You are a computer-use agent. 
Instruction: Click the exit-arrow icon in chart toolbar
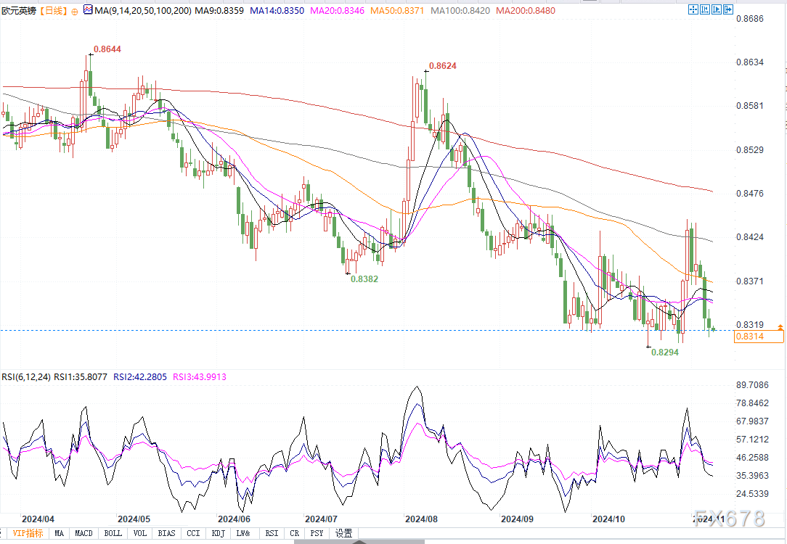[x=729, y=10]
